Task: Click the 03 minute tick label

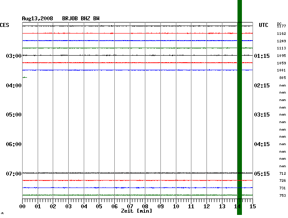Action: tap(68, 207)
